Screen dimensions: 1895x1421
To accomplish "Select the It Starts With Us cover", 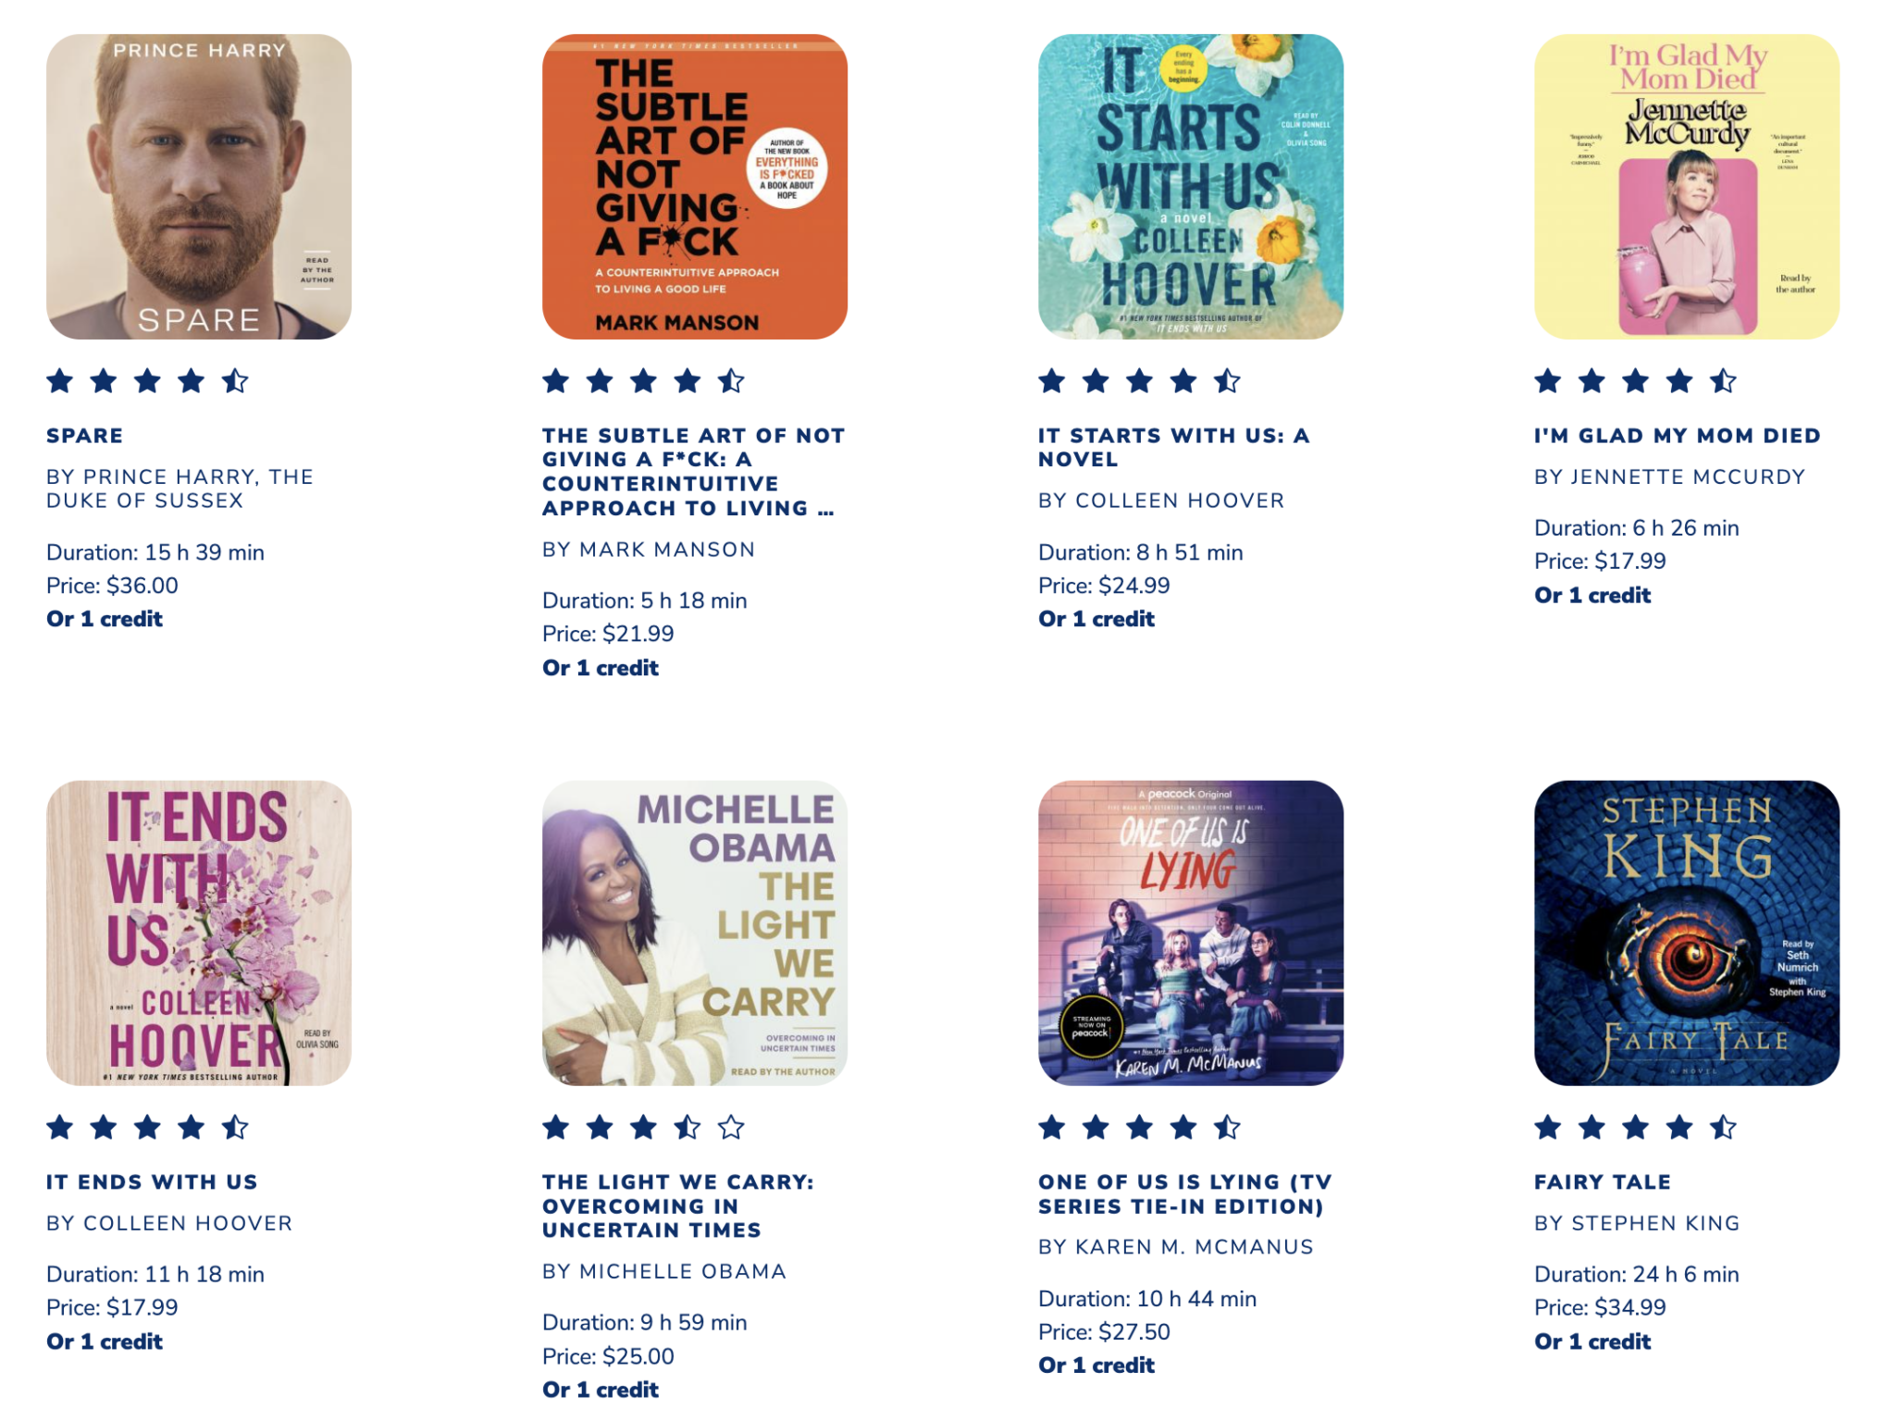I will (1191, 187).
